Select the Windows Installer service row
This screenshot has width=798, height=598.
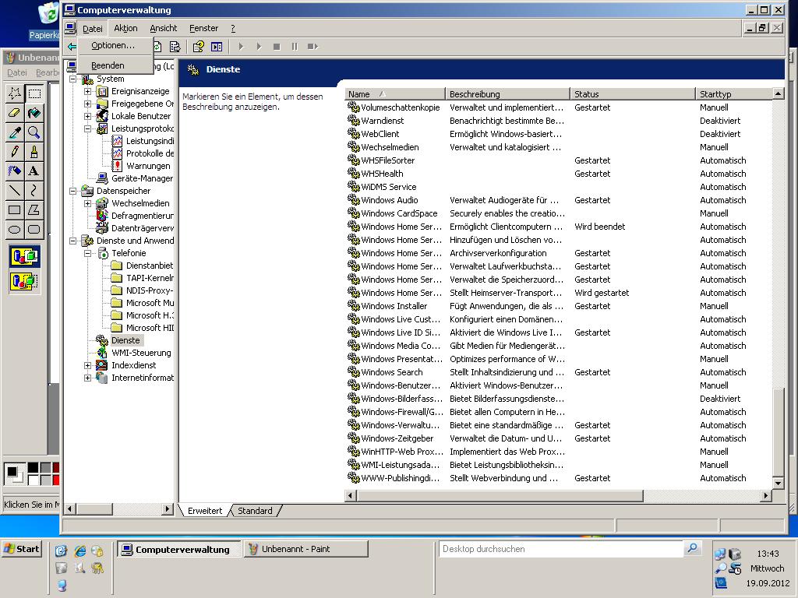[x=558, y=306]
